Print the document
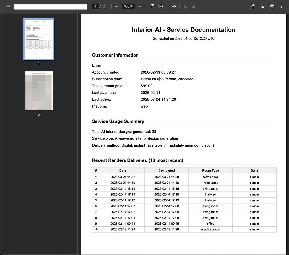 272,6
